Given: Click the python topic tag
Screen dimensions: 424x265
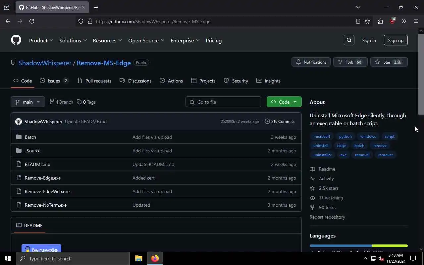Looking at the screenshot, I should tap(345, 136).
